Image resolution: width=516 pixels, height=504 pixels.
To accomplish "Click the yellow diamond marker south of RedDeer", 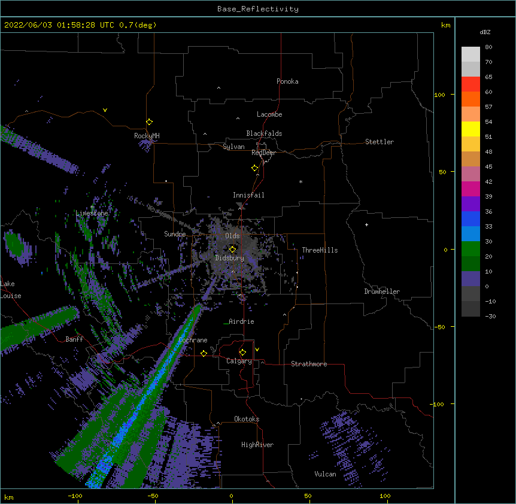I will click(254, 168).
